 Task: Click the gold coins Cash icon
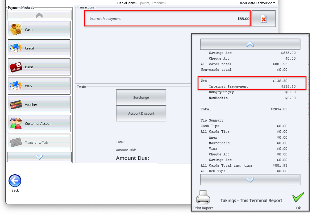click(x=16, y=30)
